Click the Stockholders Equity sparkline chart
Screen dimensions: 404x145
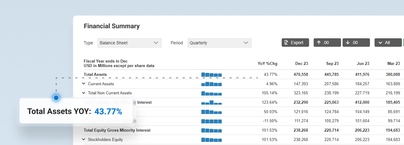[211, 140]
